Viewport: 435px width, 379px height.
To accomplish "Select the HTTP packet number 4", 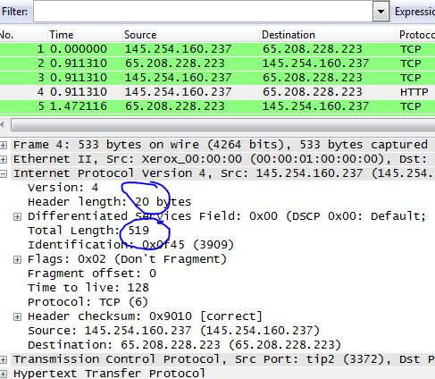I will pyautogui.click(x=217, y=92).
